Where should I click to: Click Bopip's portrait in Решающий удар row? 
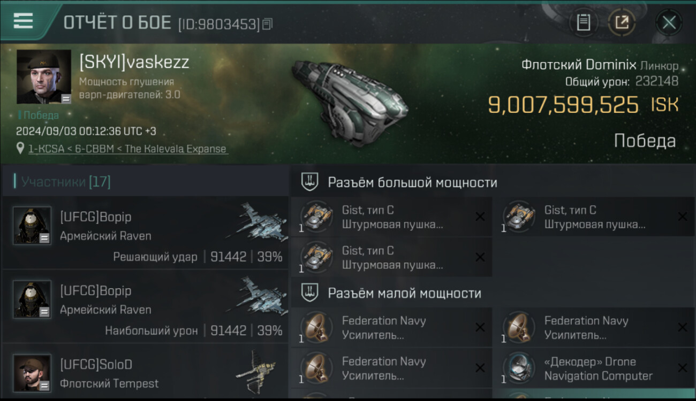32,225
